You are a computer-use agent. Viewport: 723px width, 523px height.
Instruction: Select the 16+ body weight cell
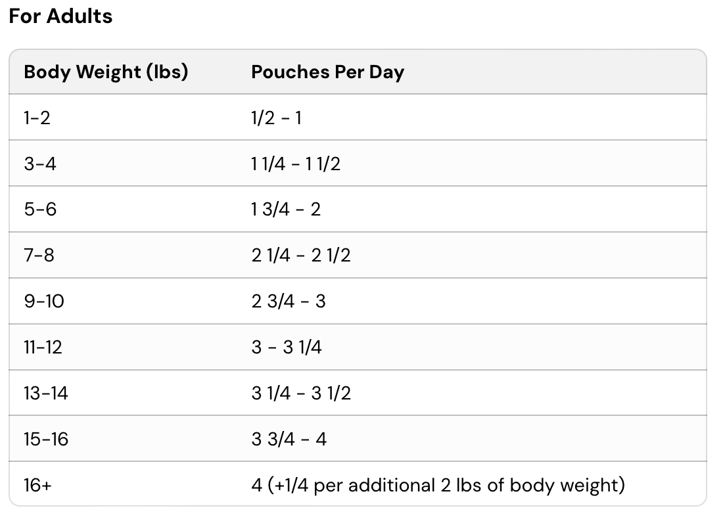[x=38, y=485]
